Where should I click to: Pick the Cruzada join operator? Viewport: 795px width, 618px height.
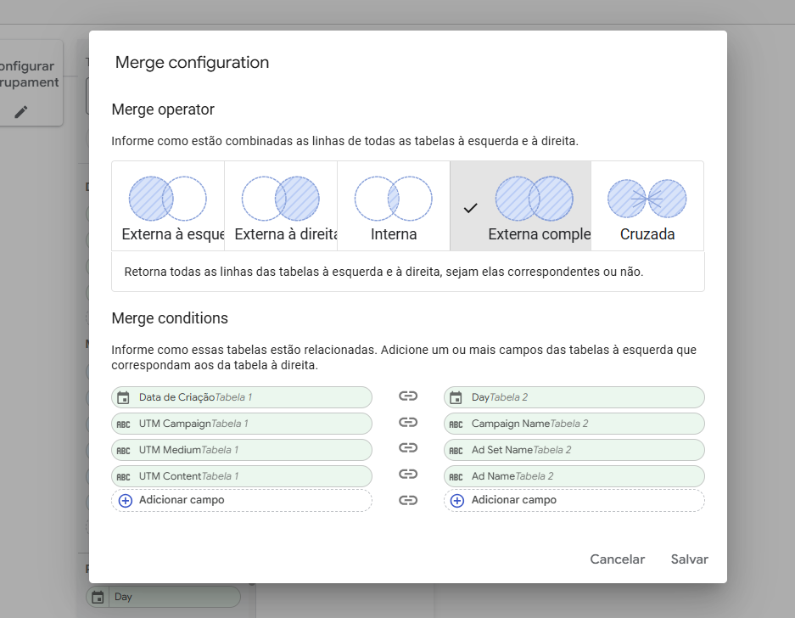point(647,206)
